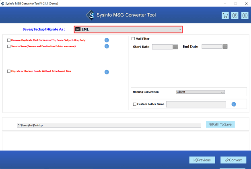Check Migrate Emails Without Attachment files
This screenshot has height=169, width=251.
point(9,71)
